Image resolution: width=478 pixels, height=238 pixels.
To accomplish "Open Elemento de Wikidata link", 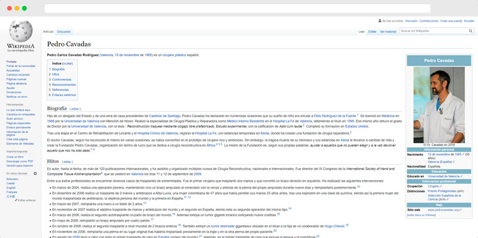I will [x=20, y=144].
